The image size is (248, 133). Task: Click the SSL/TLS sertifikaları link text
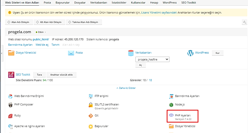tap(107, 105)
